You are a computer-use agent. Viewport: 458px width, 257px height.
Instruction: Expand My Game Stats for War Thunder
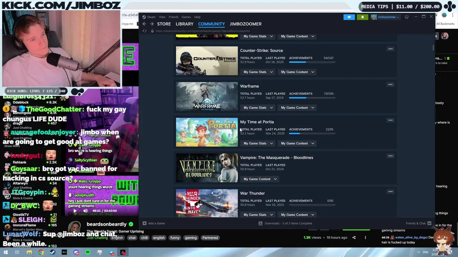(258, 215)
